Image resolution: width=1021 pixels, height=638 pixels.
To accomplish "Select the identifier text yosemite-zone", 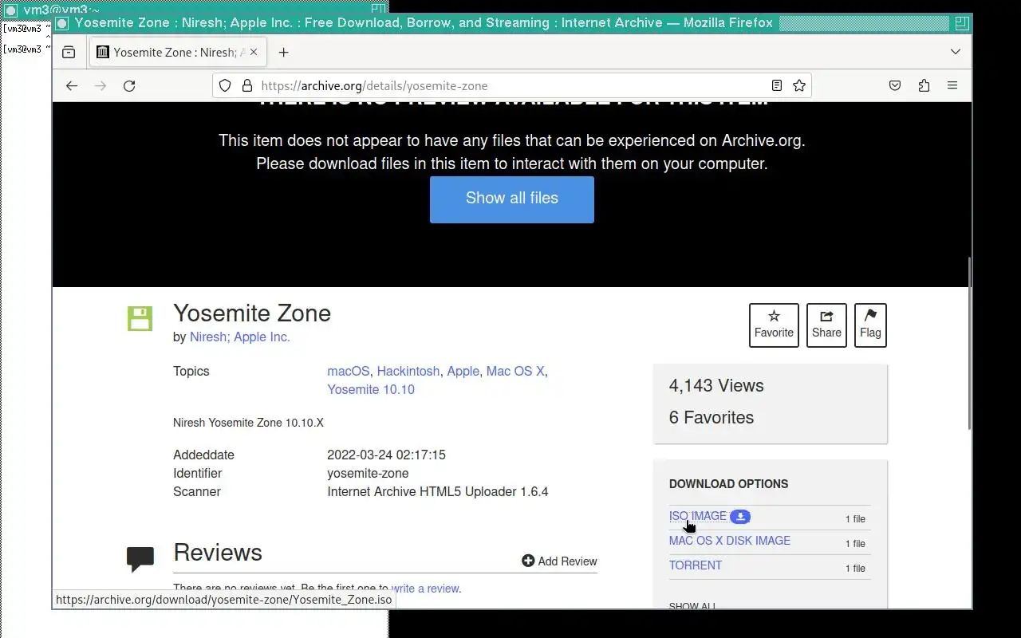I will (x=368, y=473).
